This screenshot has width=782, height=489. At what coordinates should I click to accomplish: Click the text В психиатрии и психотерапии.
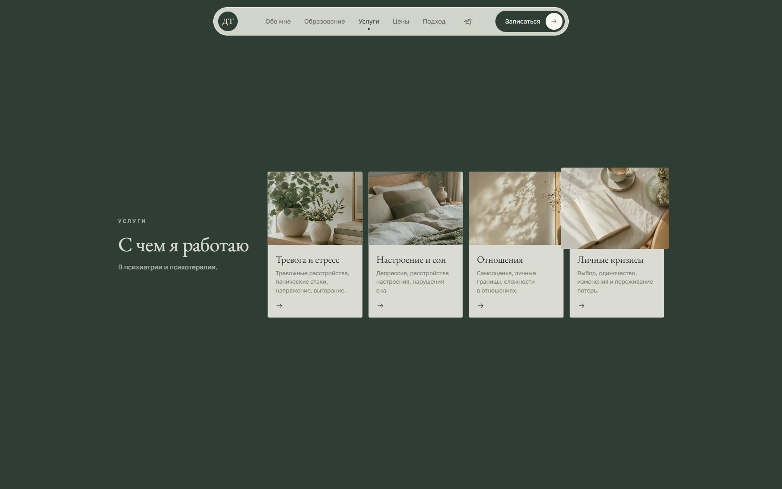[168, 267]
